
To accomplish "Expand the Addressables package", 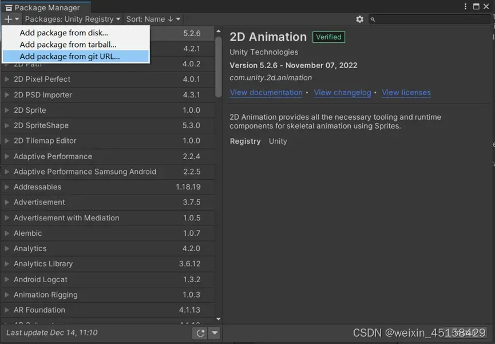I will [x=7, y=187].
